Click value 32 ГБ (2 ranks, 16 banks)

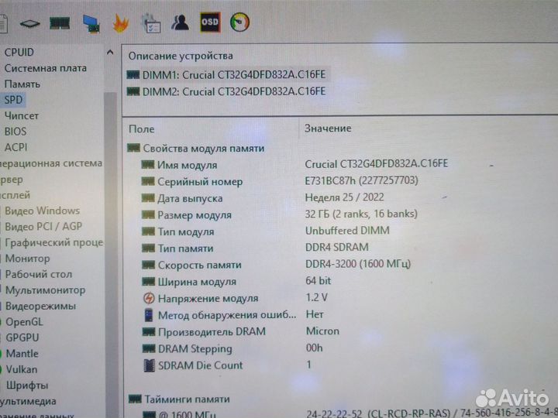click(x=361, y=214)
